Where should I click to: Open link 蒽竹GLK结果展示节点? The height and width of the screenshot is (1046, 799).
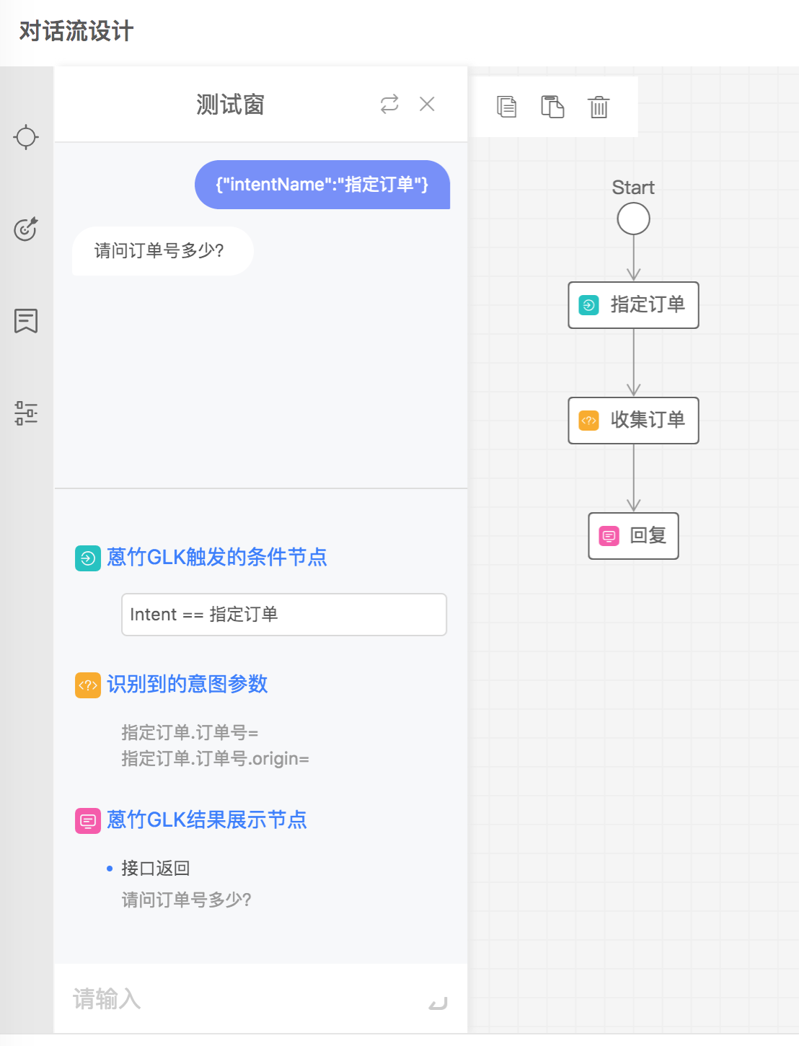click(206, 820)
